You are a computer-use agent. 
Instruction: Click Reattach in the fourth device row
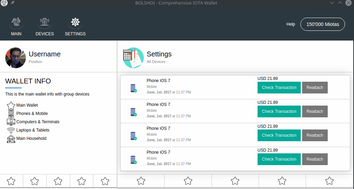click(x=315, y=159)
